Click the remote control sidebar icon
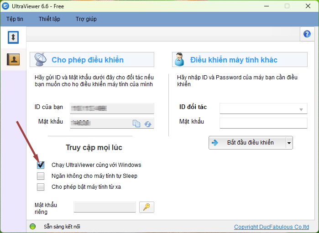Image resolution: width=319 pixels, height=233 pixels. (x=13, y=37)
